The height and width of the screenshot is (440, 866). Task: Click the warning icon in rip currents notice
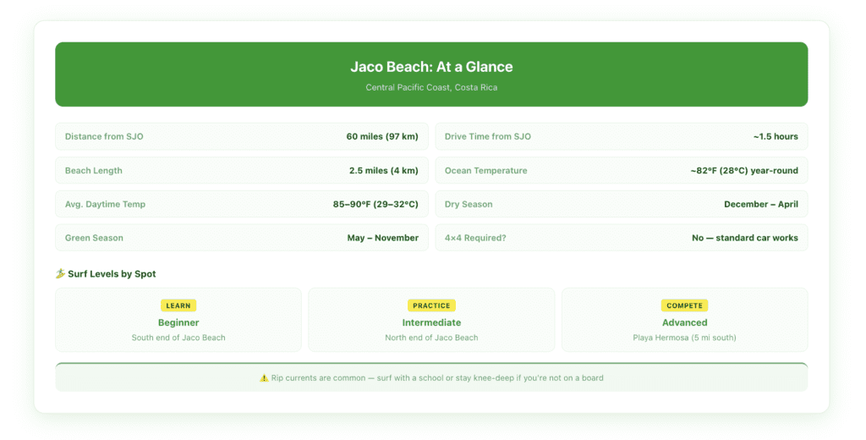(264, 378)
